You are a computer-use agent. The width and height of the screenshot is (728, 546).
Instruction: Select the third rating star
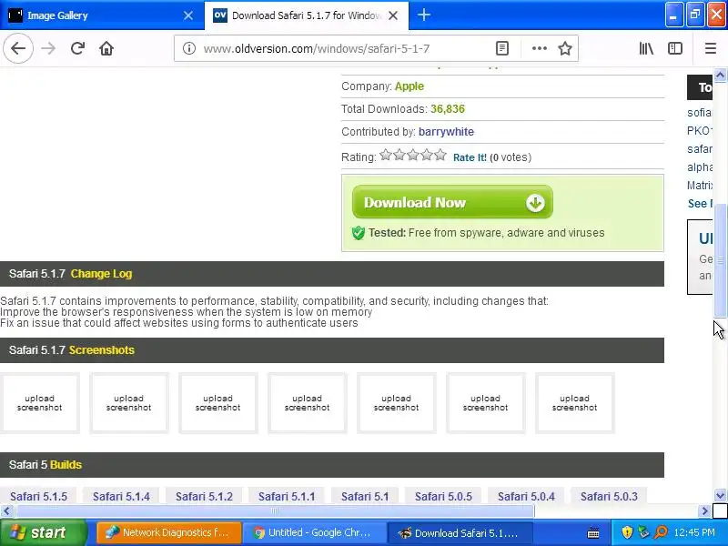(413, 155)
